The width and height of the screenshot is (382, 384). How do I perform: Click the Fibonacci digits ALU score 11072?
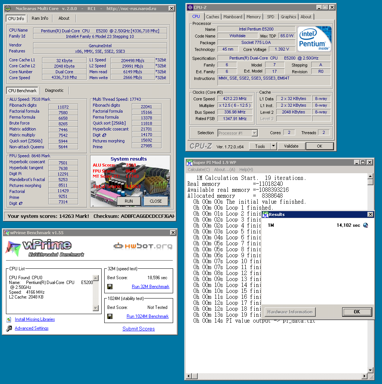tap(63, 107)
